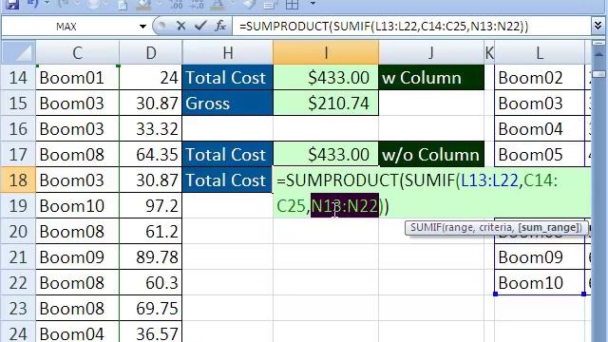Select column J header
The height and width of the screenshot is (342, 608).
click(x=431, y=53)
